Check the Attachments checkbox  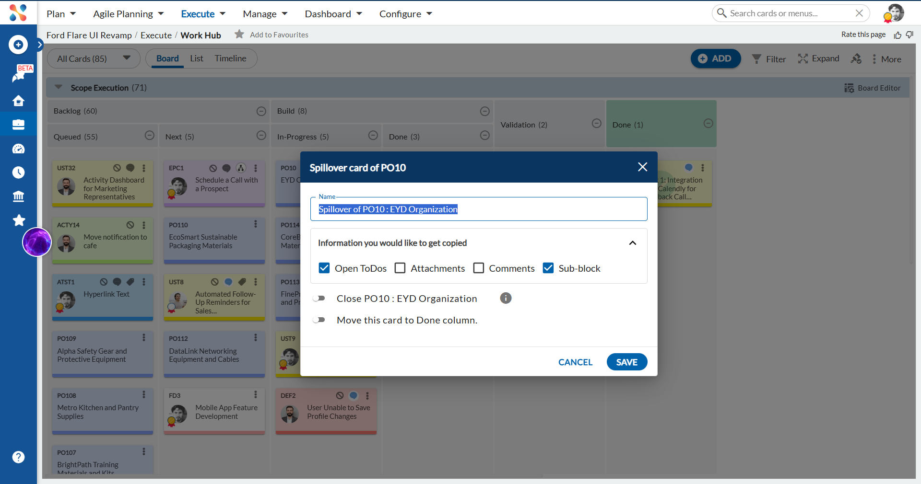pyautogui.click(x=400, y=268)
